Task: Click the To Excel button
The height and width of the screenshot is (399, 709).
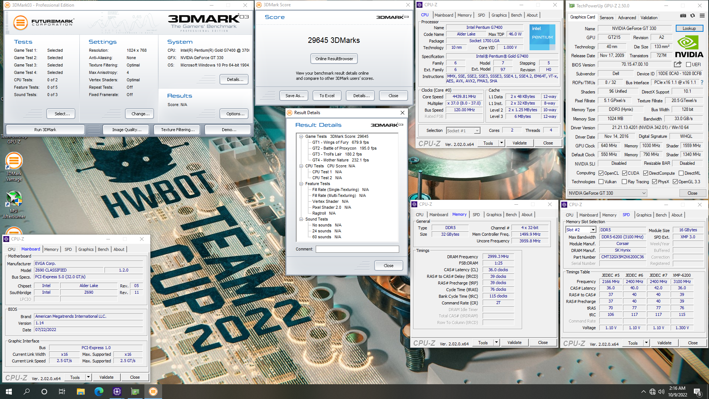Action: coord(327,96)
